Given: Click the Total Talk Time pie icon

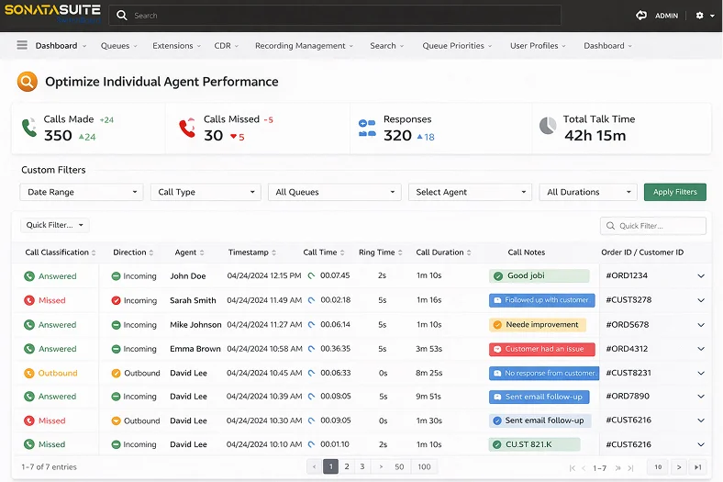Looking at the screenshot, I should [x=548, y=126].
